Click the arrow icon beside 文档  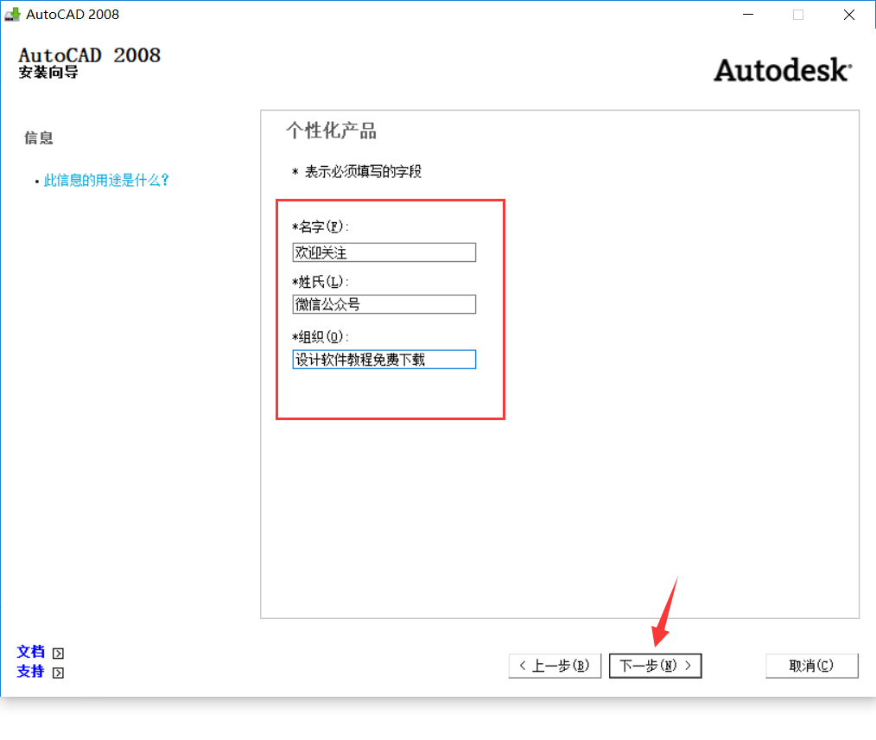pyautogui.click(x=58, y=654)
